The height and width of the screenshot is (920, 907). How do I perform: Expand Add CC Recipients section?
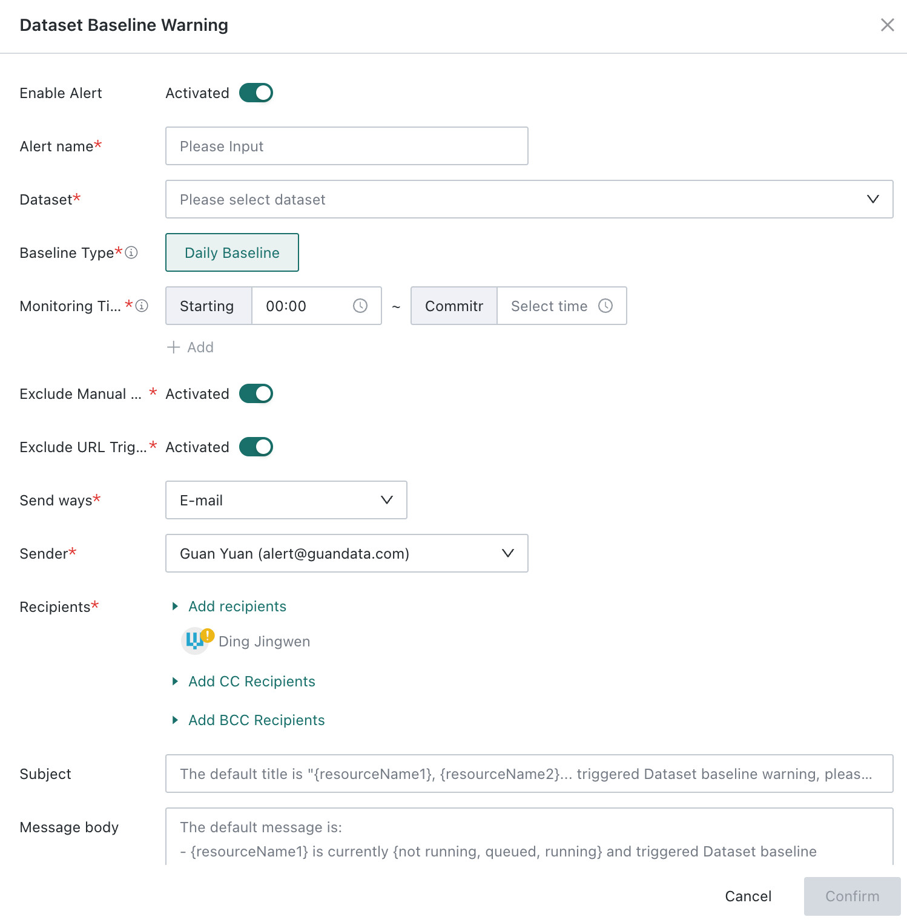244,682
